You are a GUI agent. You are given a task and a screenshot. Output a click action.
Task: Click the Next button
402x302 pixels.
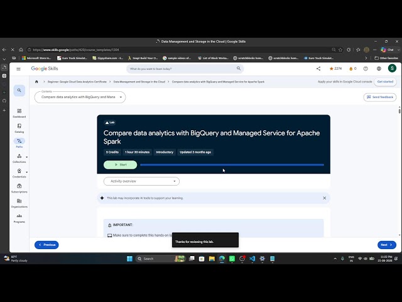coord(387,245)
